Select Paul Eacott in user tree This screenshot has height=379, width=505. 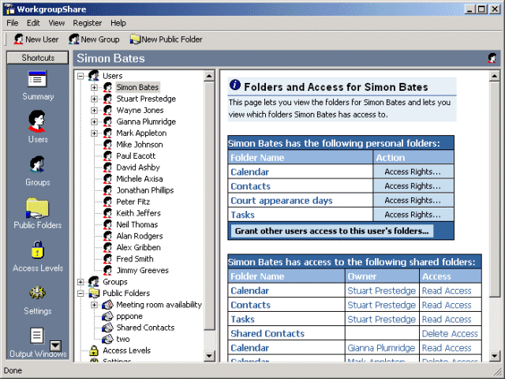pos(136,156)
